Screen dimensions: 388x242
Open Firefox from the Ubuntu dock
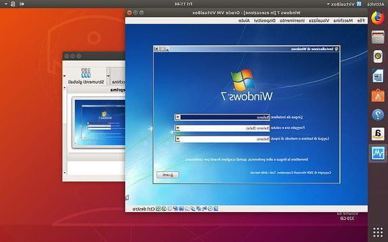pos(378,18)
